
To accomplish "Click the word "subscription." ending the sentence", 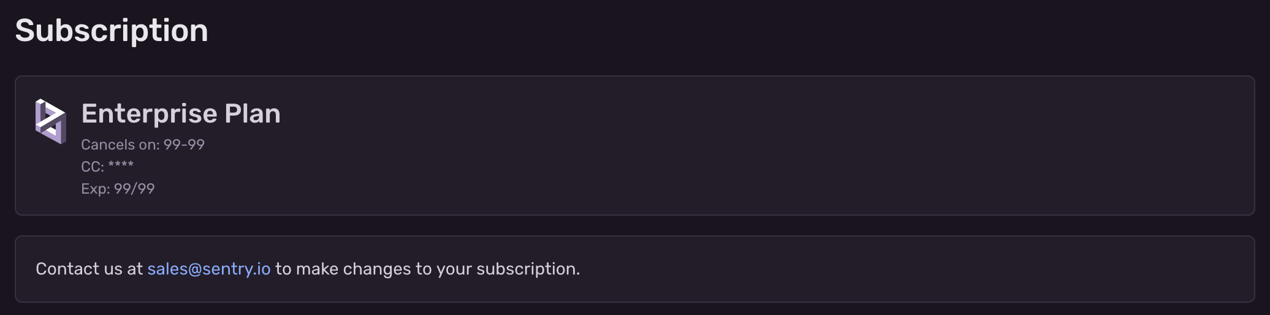I will 528,269.
